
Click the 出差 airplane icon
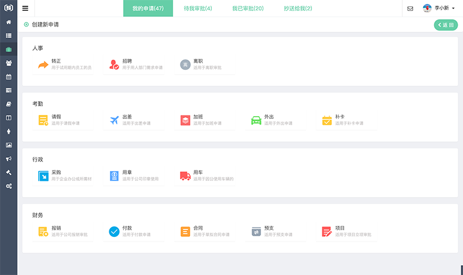pyautogui.click(x=114, y=120)
